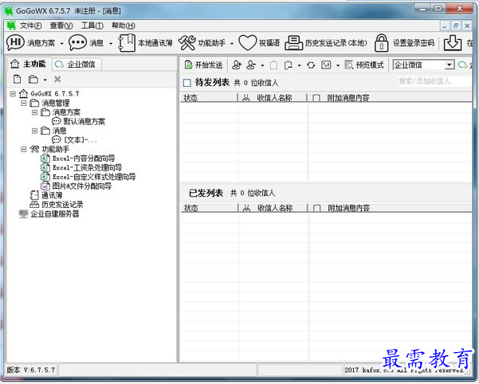
Task: Open Excel-内容分配向导
Action: (x=84, y=159)
